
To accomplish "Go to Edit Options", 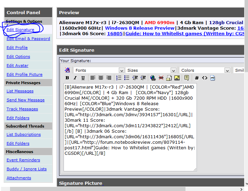I will [x=18, y=57].
